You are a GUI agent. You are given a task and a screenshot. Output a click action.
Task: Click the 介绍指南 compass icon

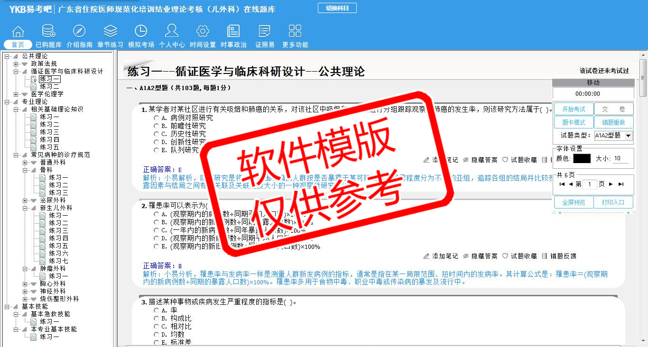[x=79, y=32]
